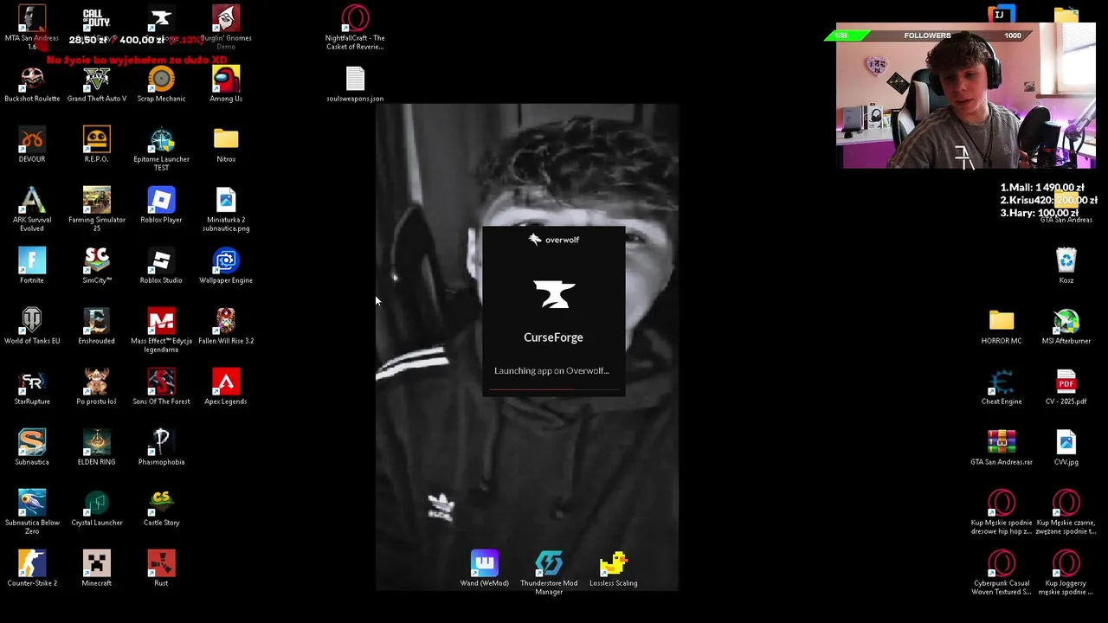
Task: Launch Rust from the desktop
Action: coord(161,568)
